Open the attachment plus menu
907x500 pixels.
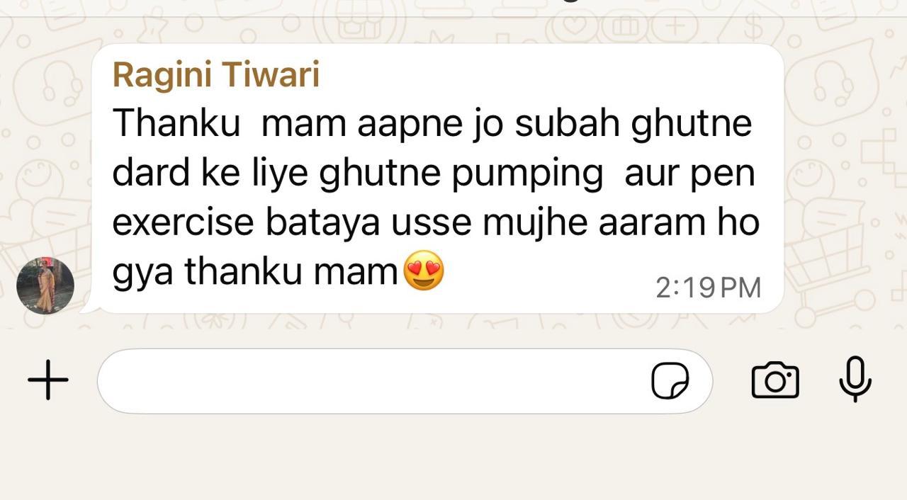pyautogui.click(x=48, y=380)
